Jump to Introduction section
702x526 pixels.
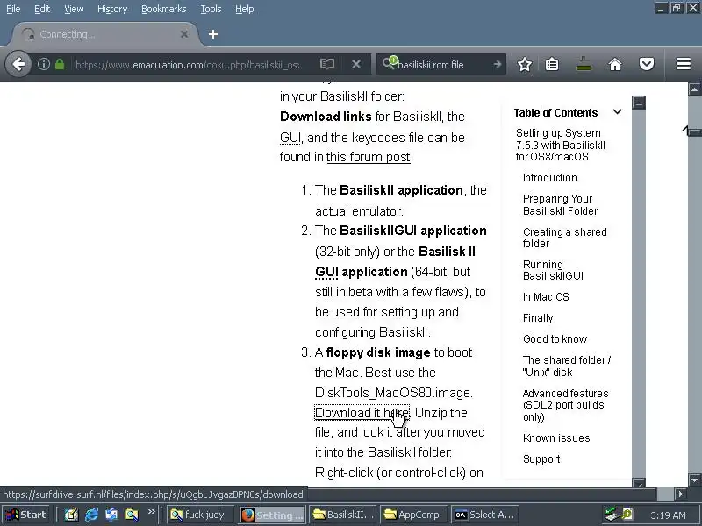(x=550, y=178)
